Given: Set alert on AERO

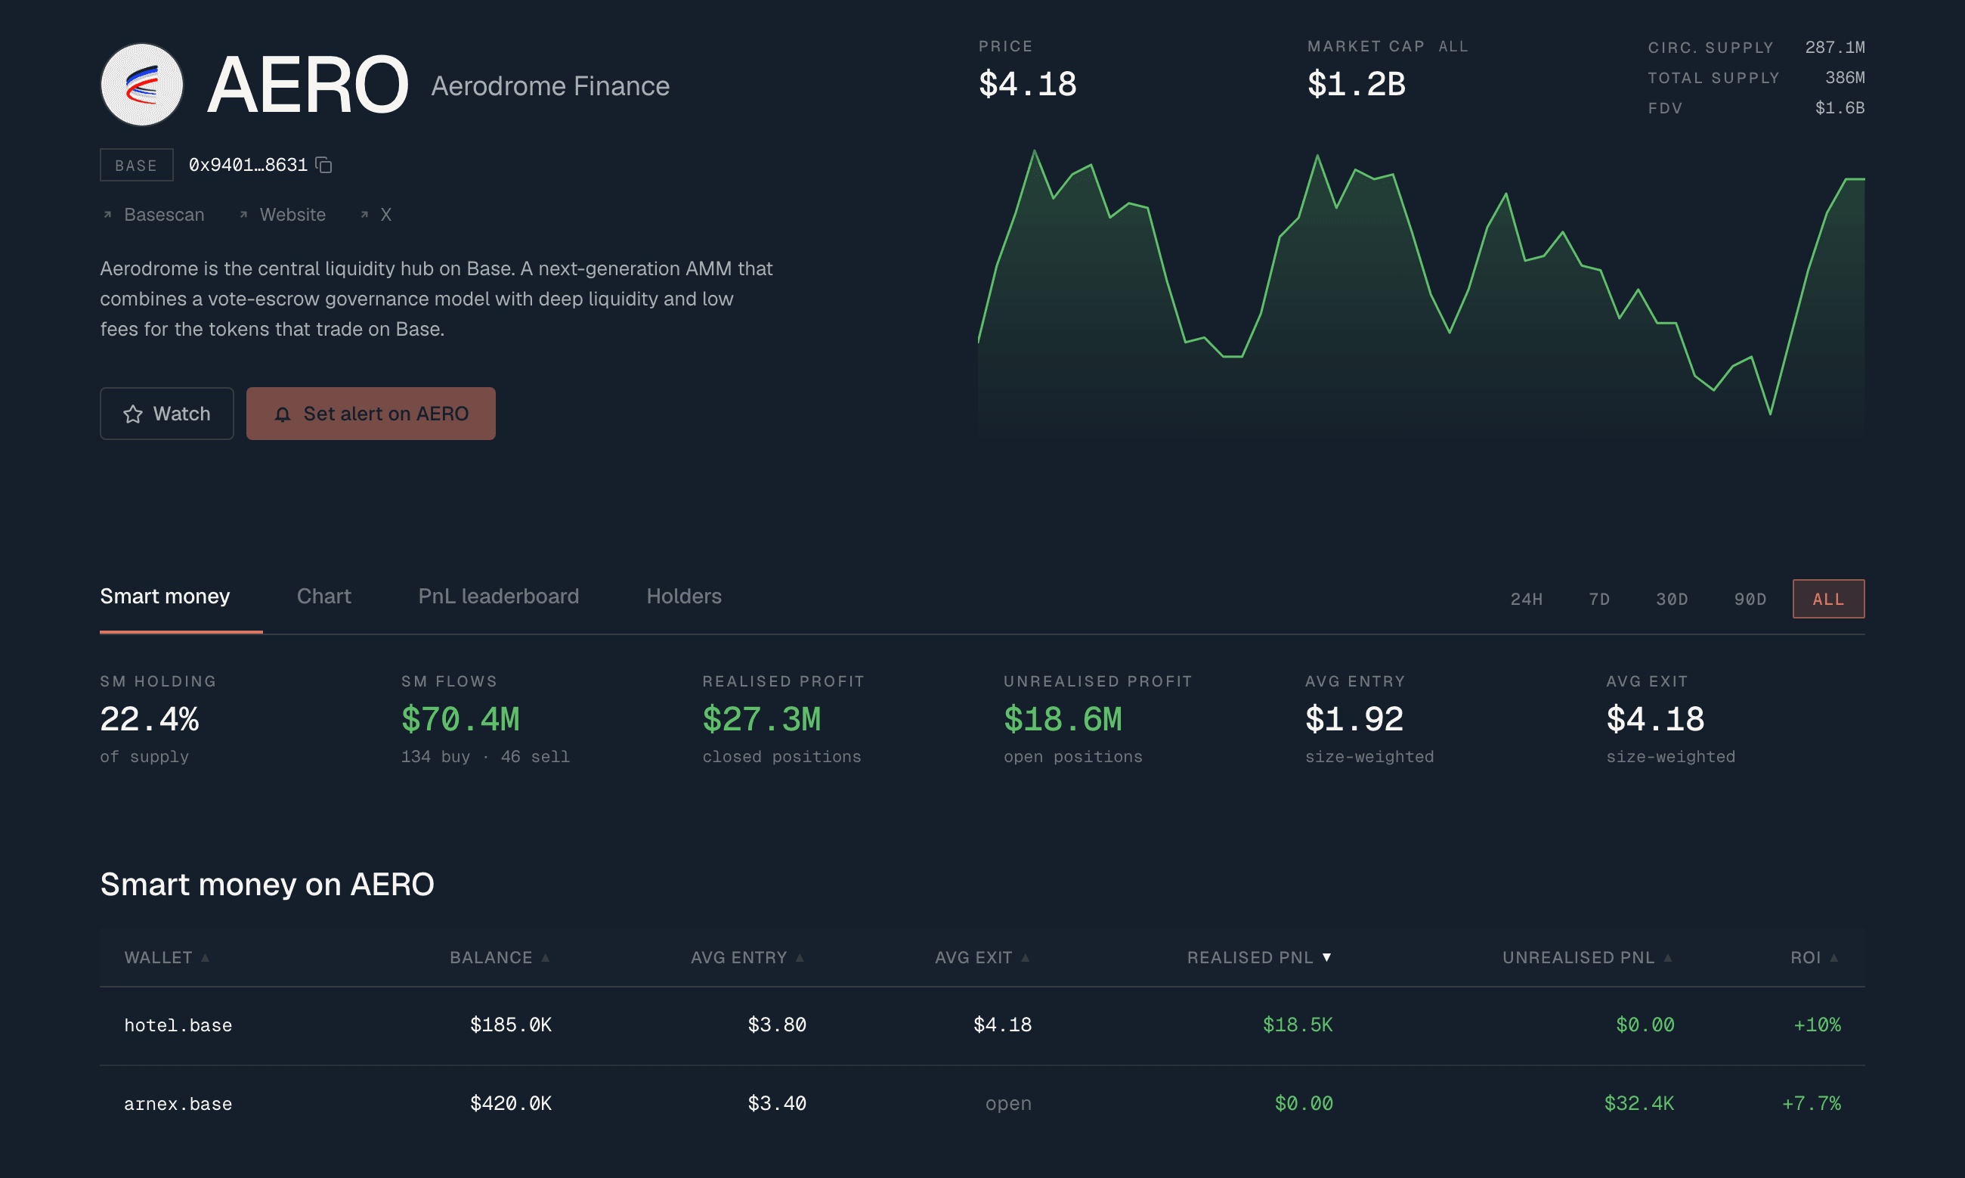Looking at the screenshot, I should pyautogui.click(x=370, y=414).
